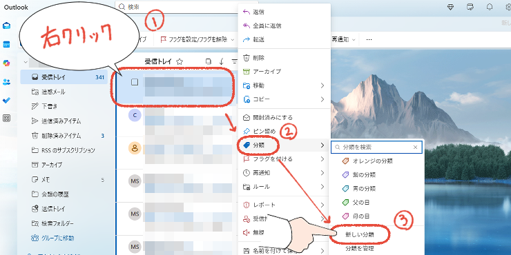Click the orange person sender avatar

tap(135, 148)
